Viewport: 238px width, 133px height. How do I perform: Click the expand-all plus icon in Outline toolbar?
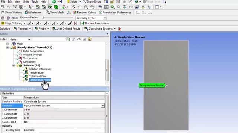pos(84,40)
